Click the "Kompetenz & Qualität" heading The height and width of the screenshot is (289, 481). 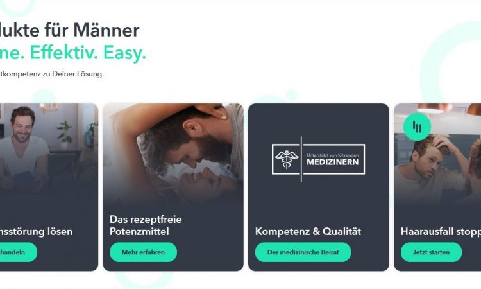click(x=308, y=231)
